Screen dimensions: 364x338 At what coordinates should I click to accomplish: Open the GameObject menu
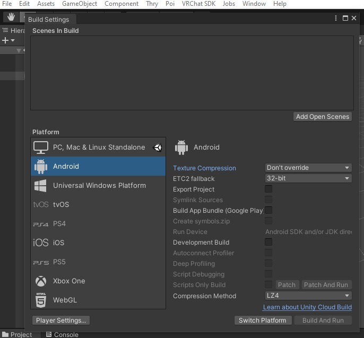click(80, 4)
